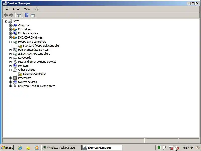Expand the System devices node

click(x=10, y=82)
